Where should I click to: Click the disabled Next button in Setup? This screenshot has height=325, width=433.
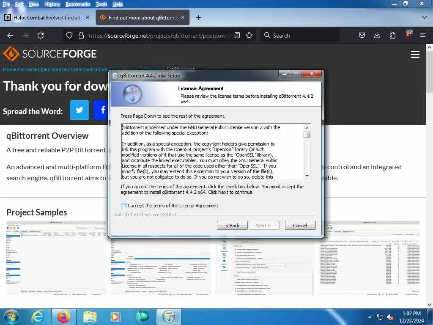point(263,225)
